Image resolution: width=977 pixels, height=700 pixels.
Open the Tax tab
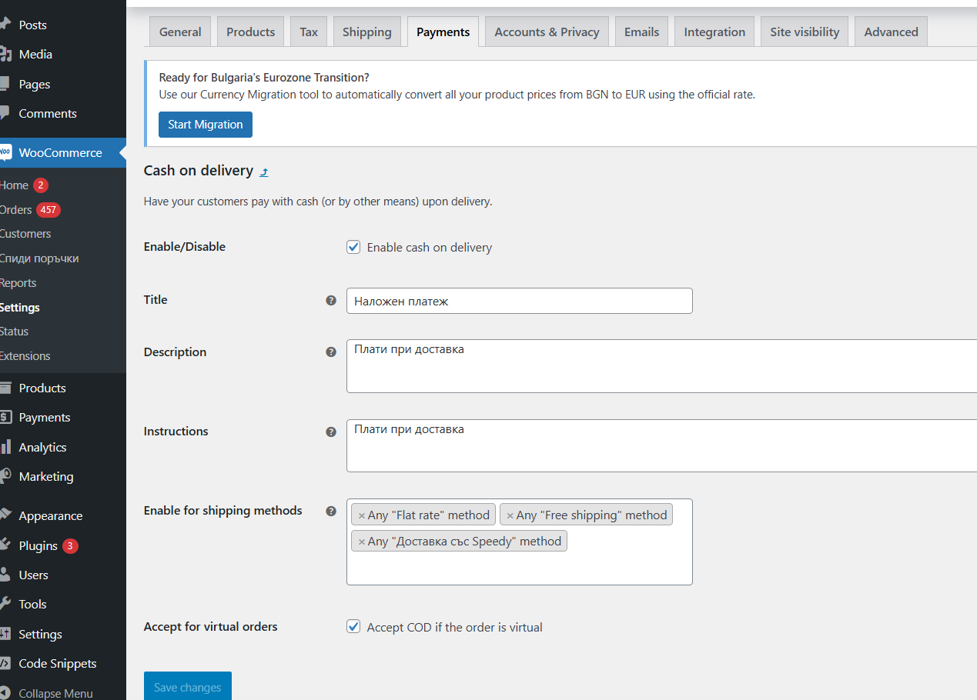309,32
